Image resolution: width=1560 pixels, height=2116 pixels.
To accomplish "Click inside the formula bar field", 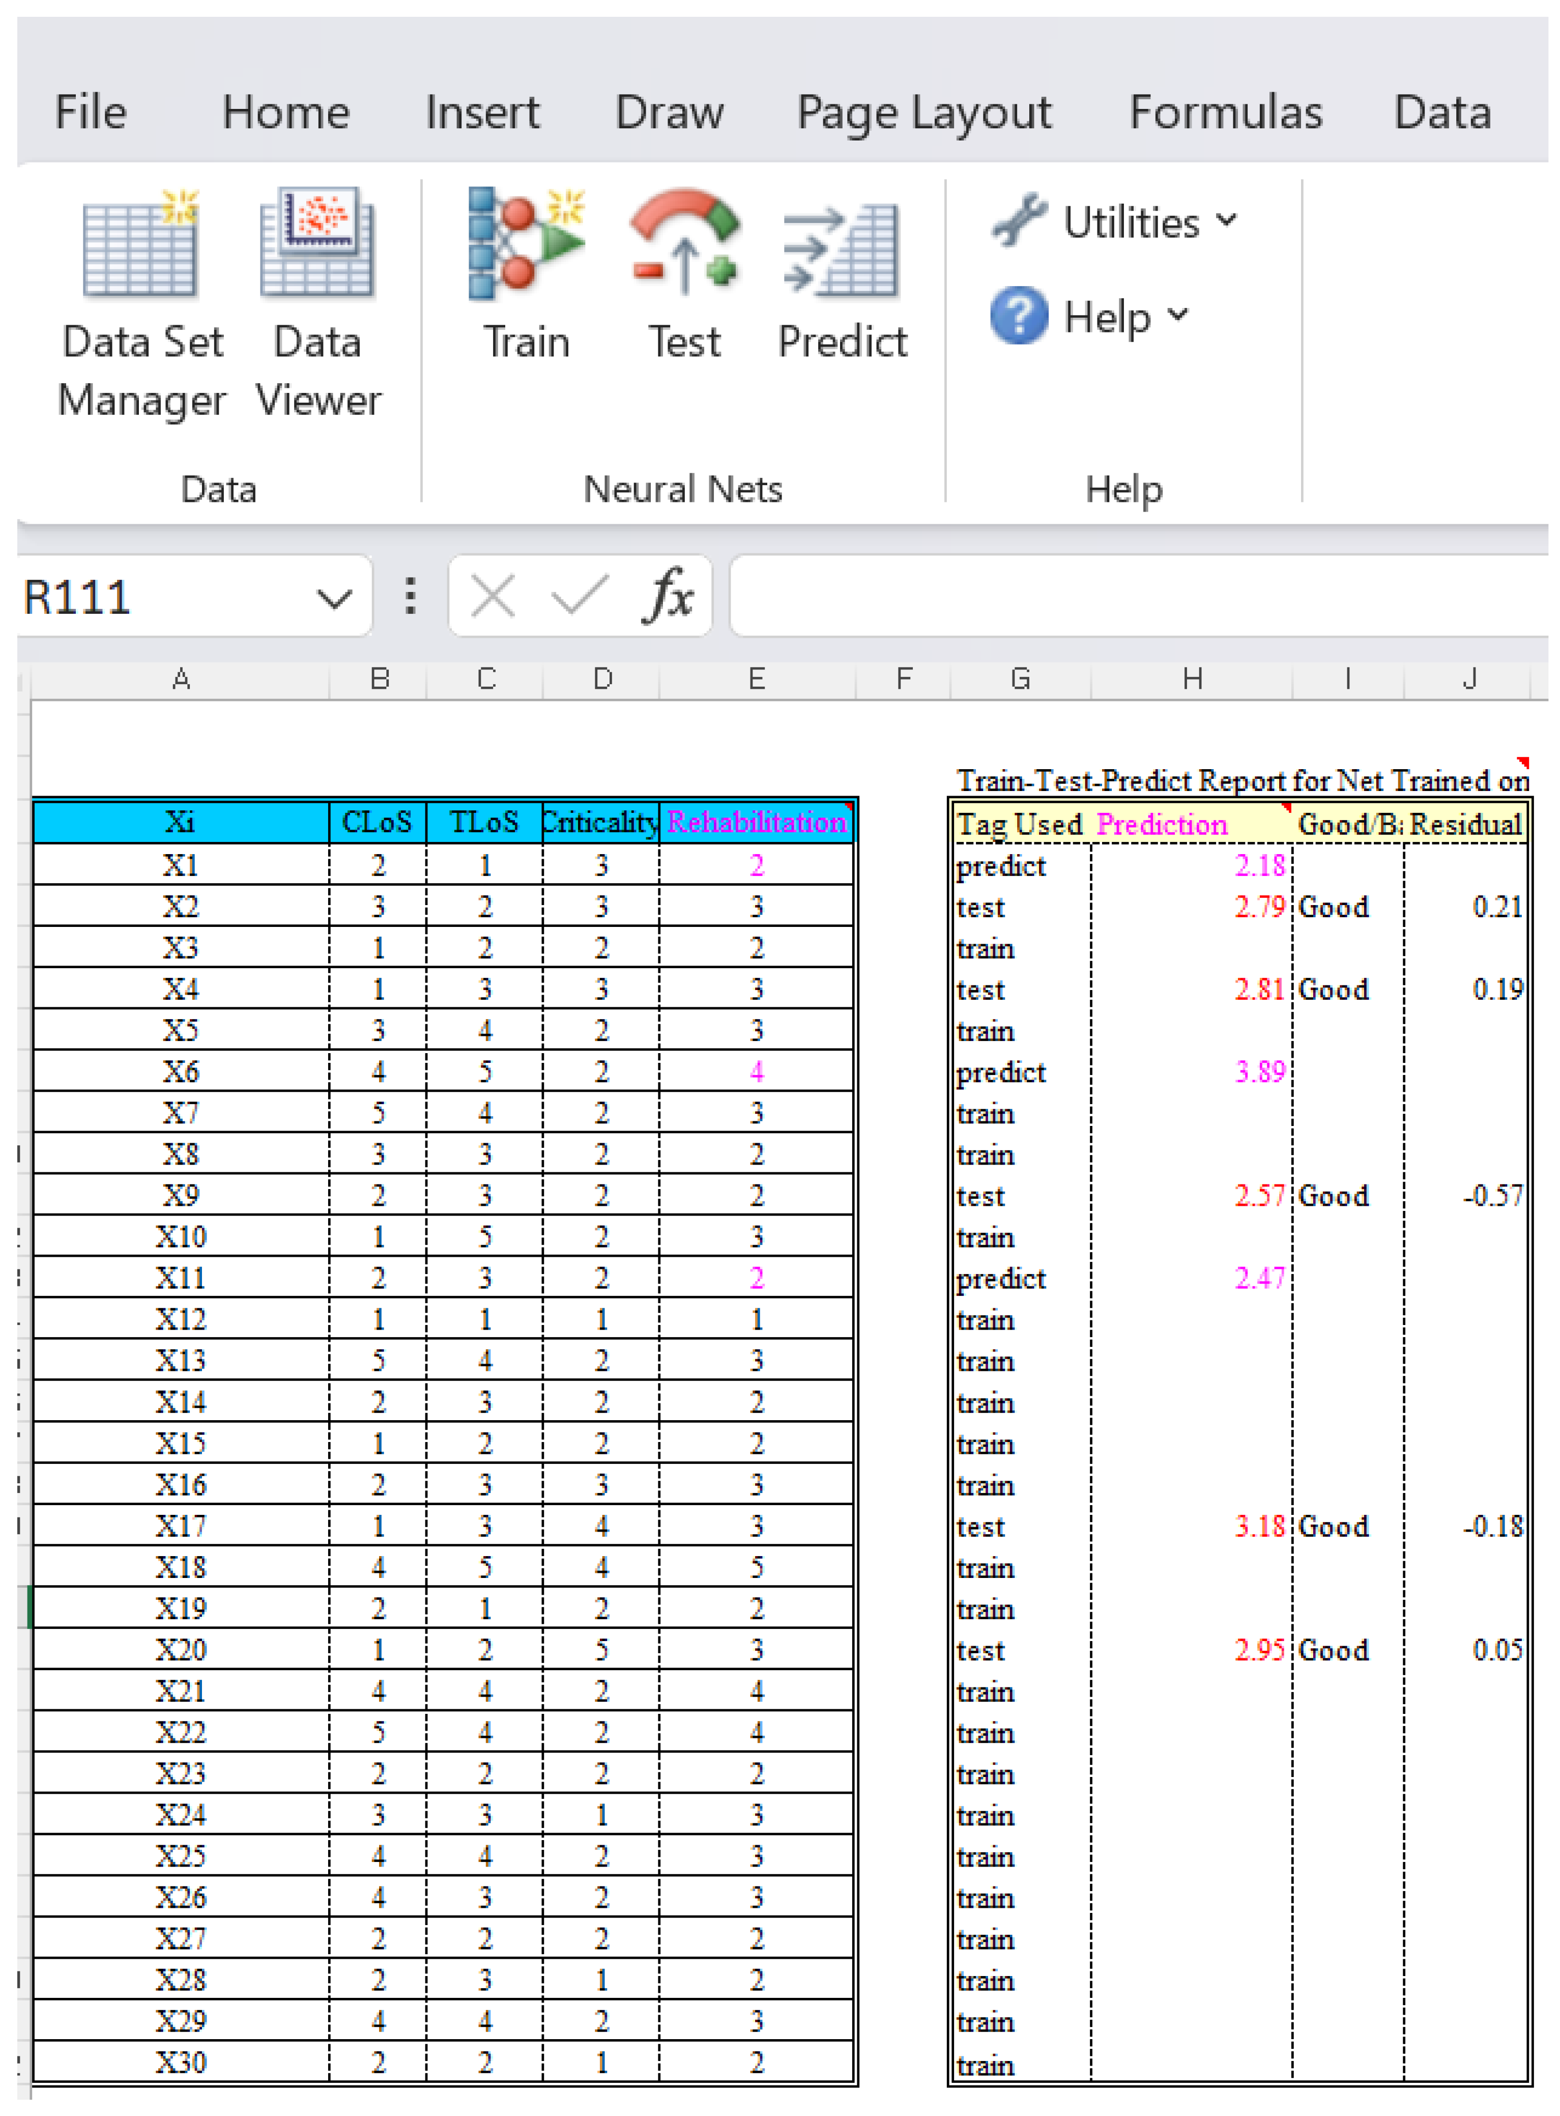I will coord(1133,597).
